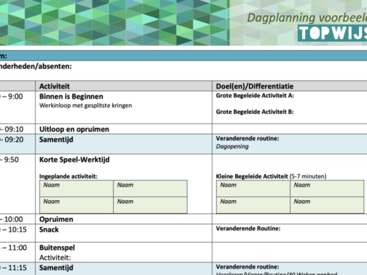The image size is (367, 275).
Task: Click 'Activiteit:' label under Buitenspel
Action: 55,258
